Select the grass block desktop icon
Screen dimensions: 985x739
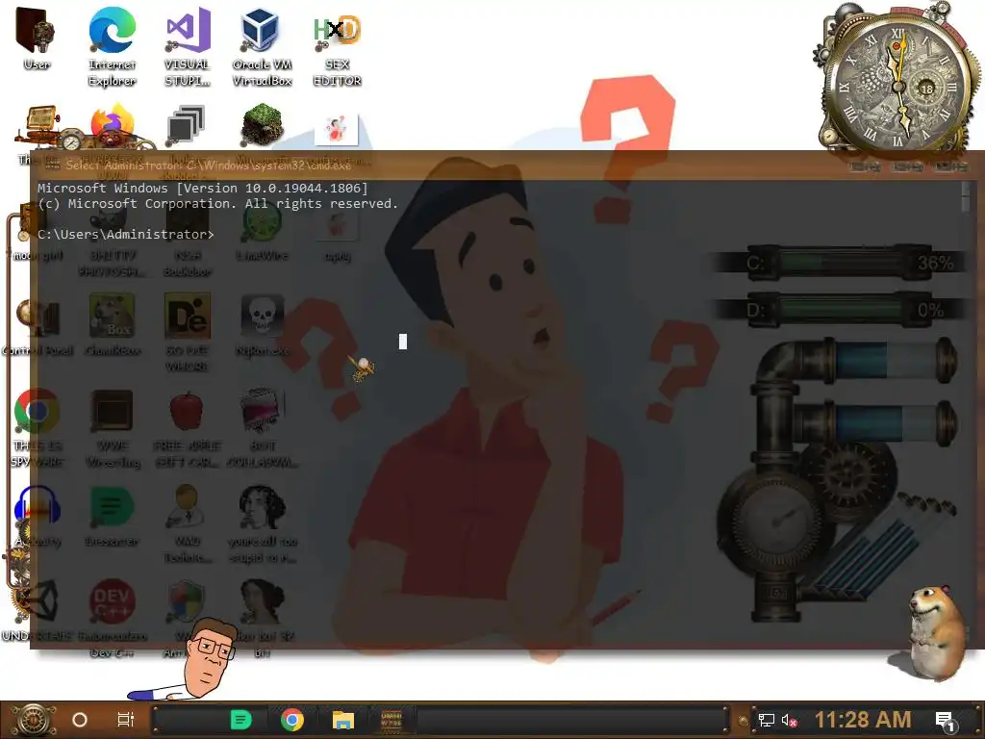coord(262,124)
